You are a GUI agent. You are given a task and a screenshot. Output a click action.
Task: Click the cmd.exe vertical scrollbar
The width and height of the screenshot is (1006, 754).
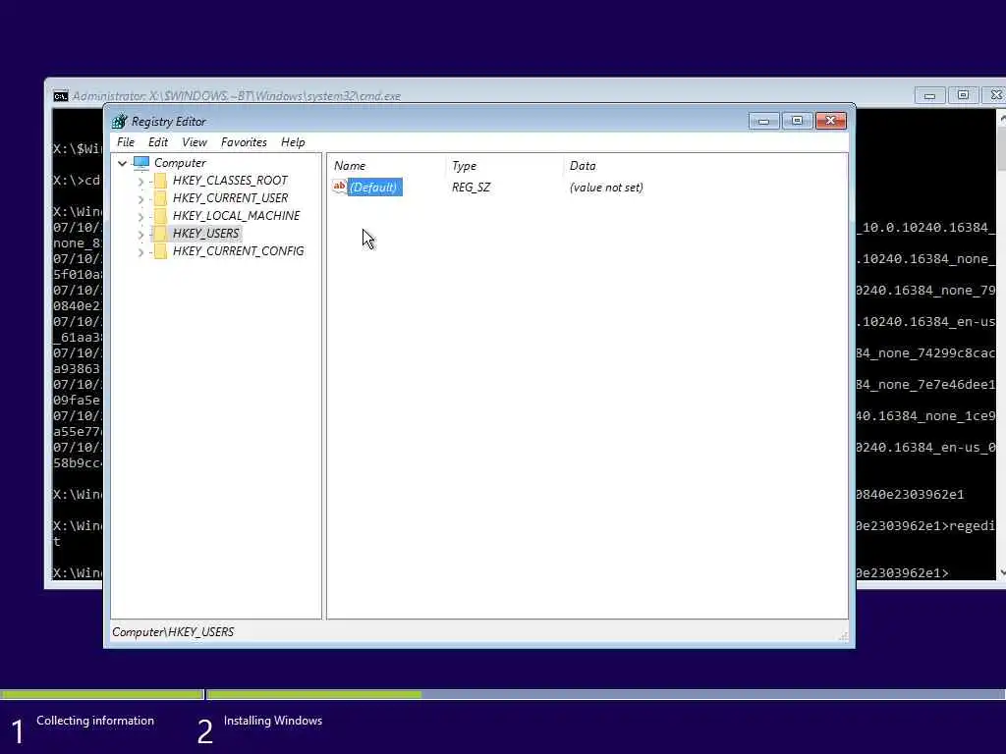click(x=1001, y=345)
